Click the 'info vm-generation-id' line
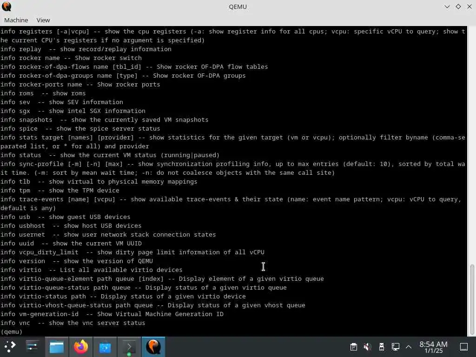 click(112, 314)
